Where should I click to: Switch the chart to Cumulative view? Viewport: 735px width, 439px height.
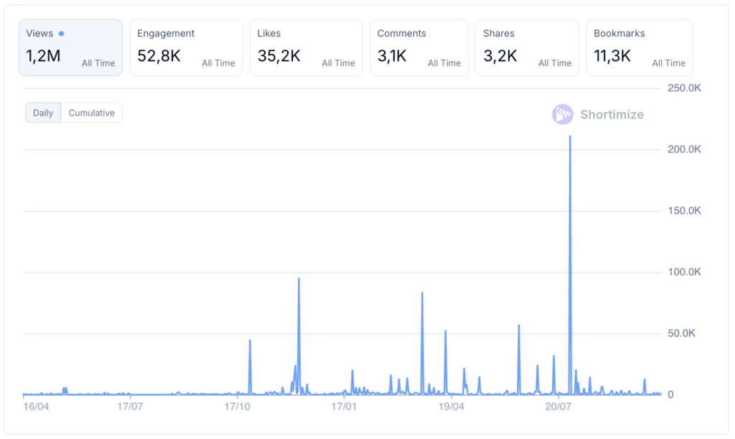click(91, 113)
